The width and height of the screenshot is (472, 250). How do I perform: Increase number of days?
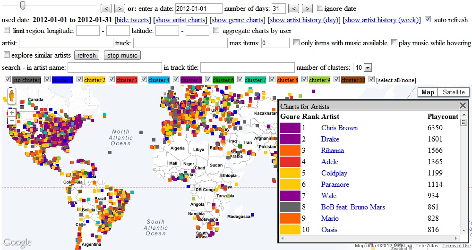pyautogui.click(x=307, y=8)
